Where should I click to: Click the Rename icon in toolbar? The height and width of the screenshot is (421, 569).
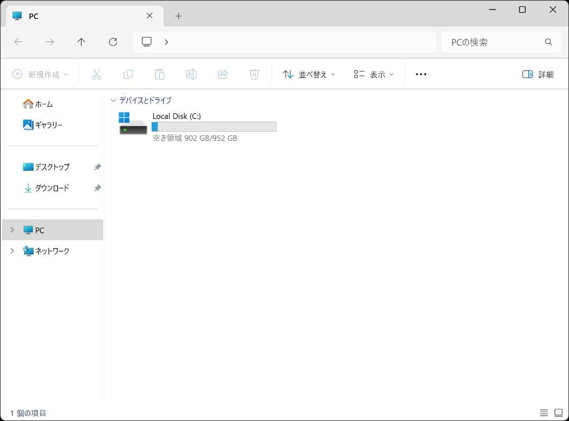click(x=191, y=74)
